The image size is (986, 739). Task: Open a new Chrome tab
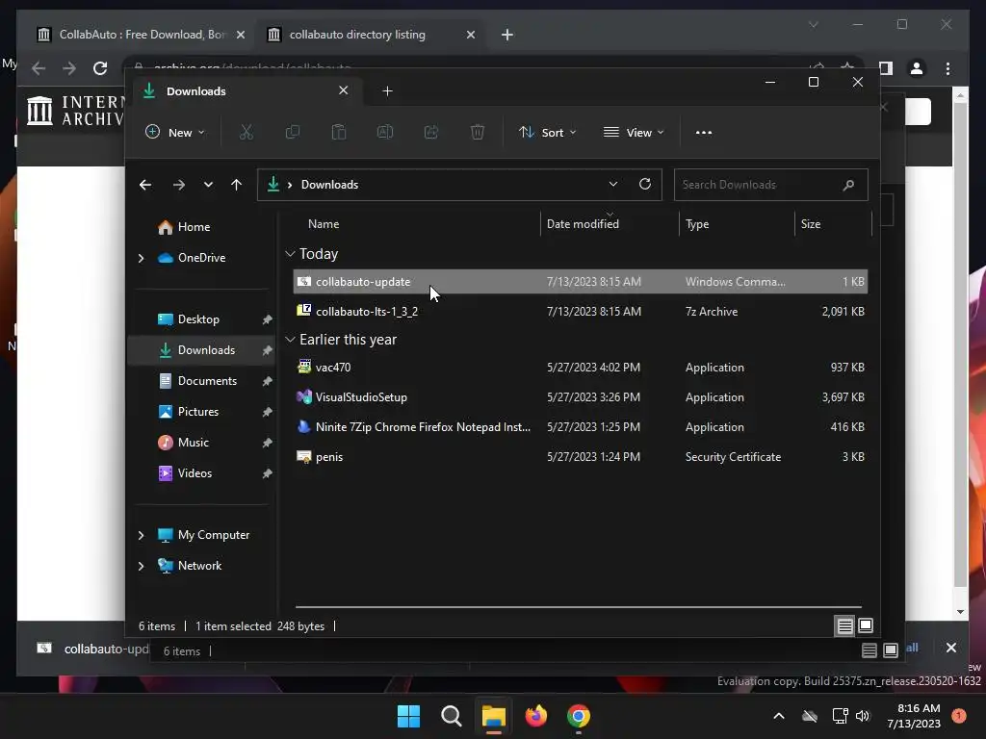[507, 36]
